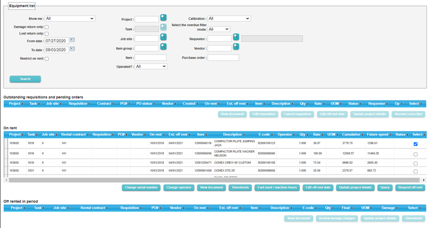Focus the To date field
Viewport: 432px width, 228px height.
(x=57, y=50)
